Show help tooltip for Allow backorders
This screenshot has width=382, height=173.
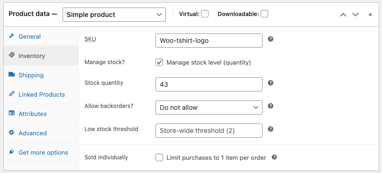[271, 106]
